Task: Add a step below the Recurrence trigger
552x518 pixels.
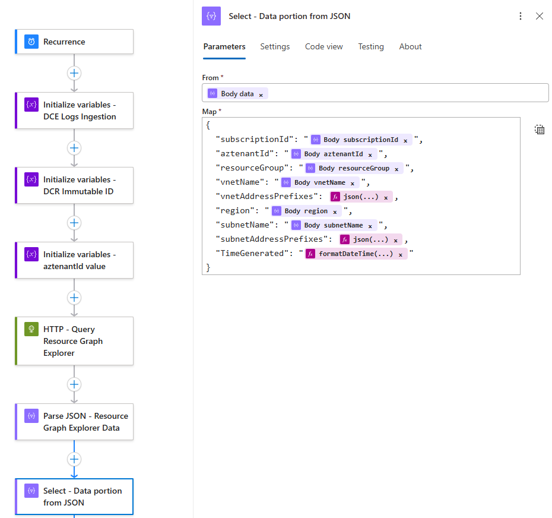Action: (74, 73)
